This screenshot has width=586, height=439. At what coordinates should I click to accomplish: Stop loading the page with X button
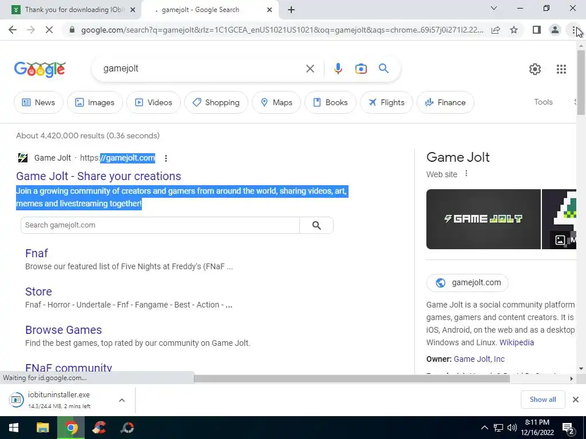(49, 30)
